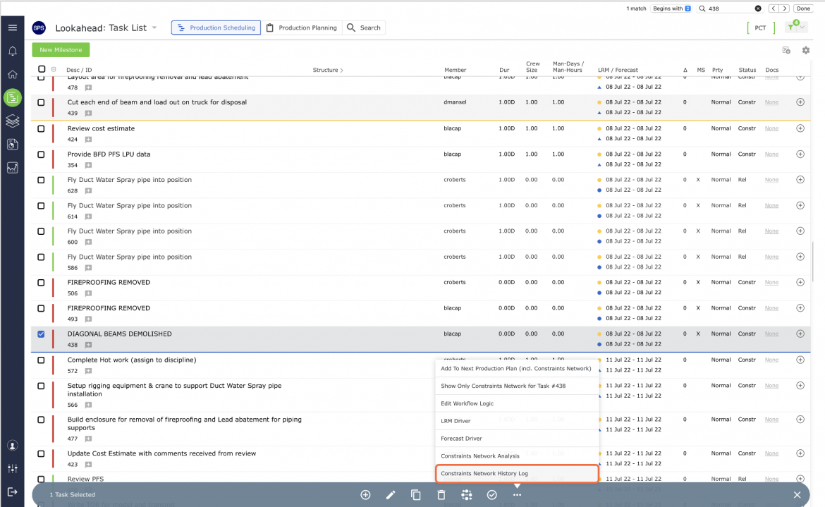Switch to Production Scheduling tab
This screenshot has height=507, width=825.
[x=216, y=28]
